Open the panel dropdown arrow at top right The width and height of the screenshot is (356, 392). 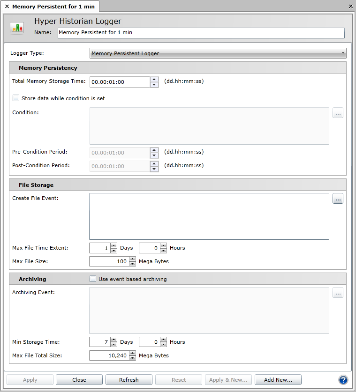[x=351, y=7]
